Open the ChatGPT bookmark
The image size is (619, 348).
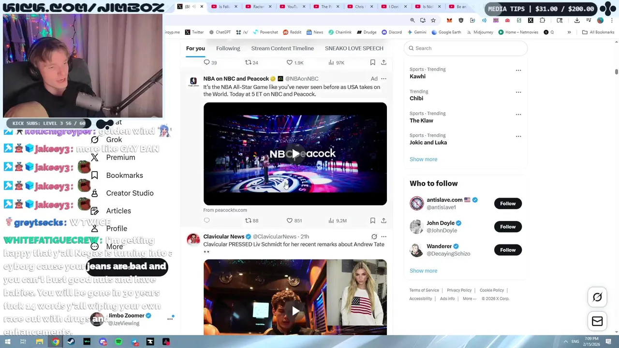coord(220,32)
